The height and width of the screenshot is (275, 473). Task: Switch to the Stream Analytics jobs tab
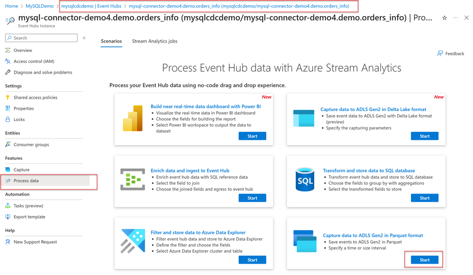click(x=155, y=41)
